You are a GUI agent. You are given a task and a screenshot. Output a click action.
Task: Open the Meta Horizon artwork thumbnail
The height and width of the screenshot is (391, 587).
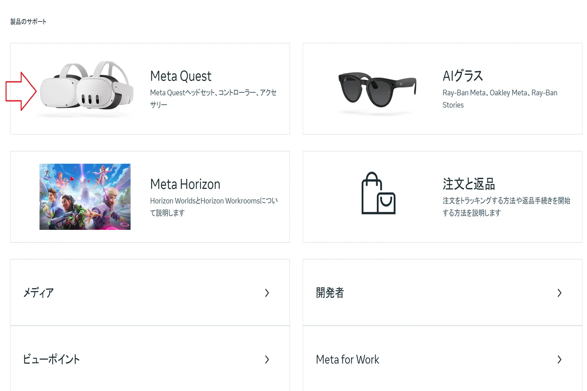pyautogui.click(x=85, y=197)
